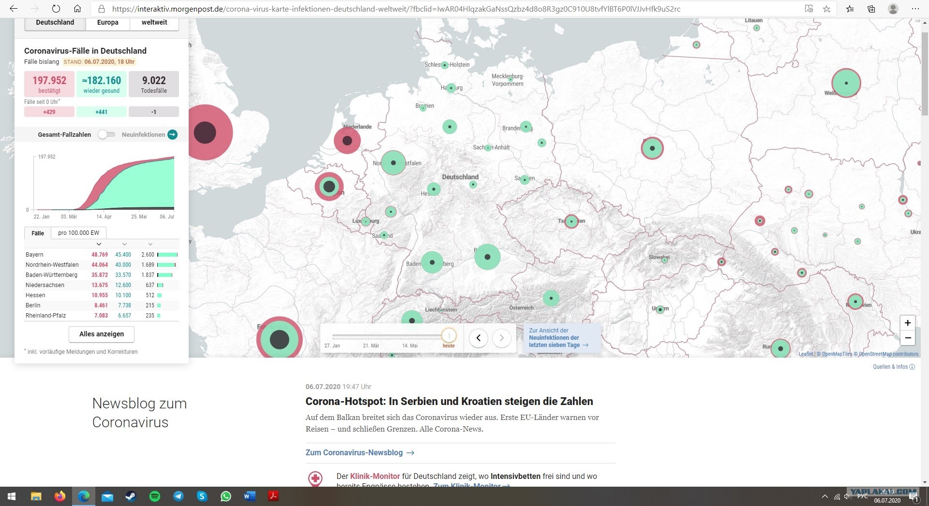Open WhatsApp from the taskbar
Screen dimensions: 929x506
point(226,496)
